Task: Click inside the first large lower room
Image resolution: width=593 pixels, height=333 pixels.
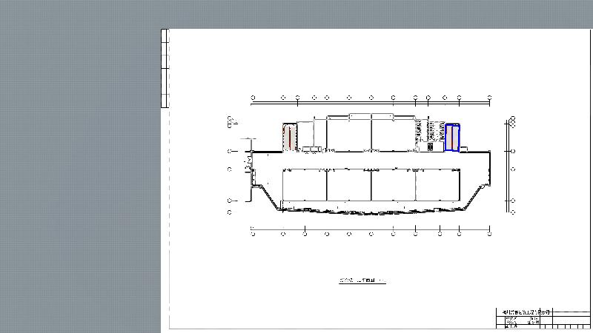Action: (x=305, y=185)
